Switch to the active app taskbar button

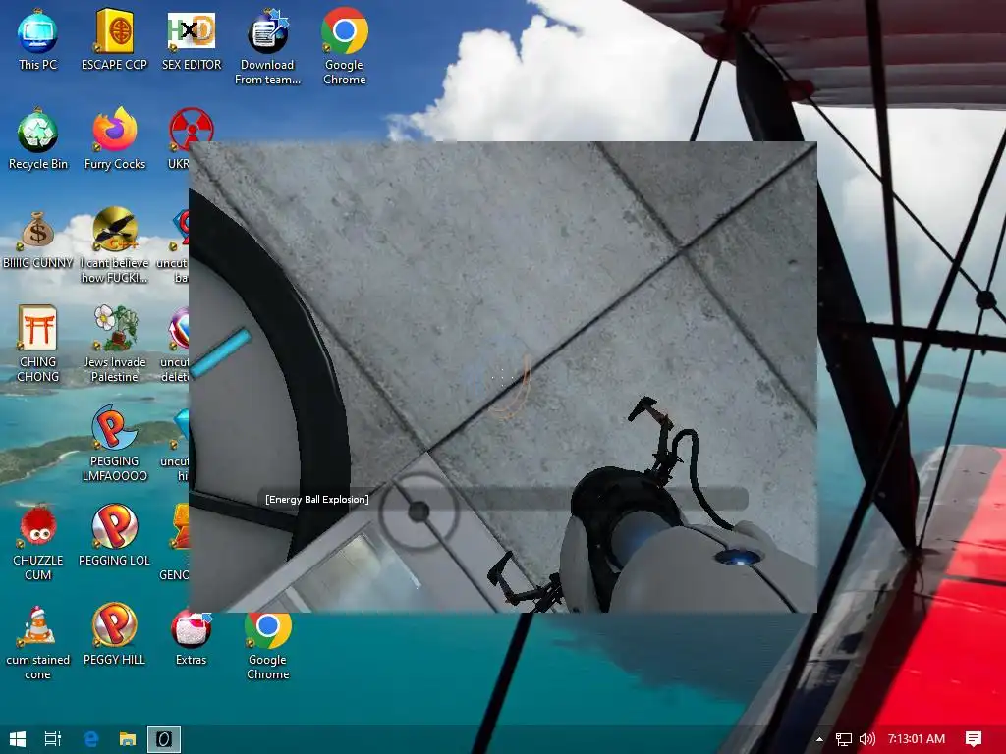click(164, 739)
